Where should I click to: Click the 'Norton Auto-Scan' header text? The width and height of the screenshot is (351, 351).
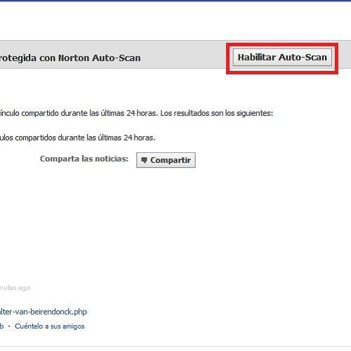[x=100, y=58]
